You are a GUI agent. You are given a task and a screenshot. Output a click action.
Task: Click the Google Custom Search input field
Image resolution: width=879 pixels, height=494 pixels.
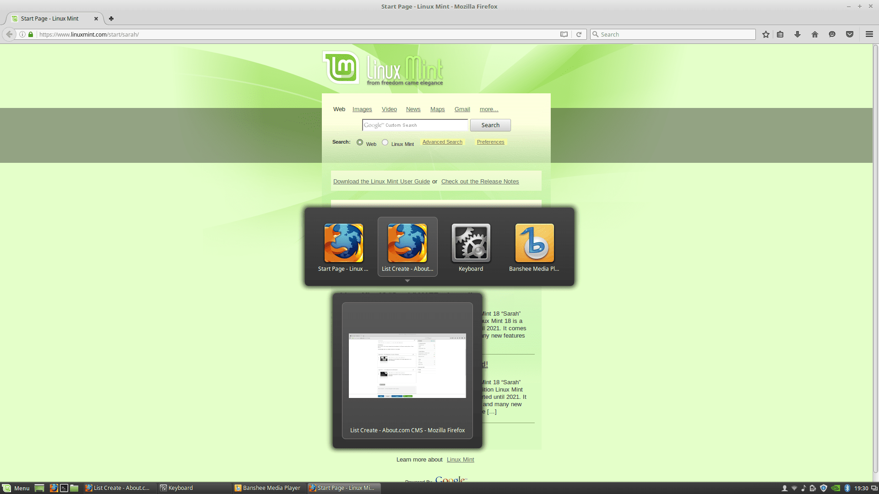(x=415, y=125)
